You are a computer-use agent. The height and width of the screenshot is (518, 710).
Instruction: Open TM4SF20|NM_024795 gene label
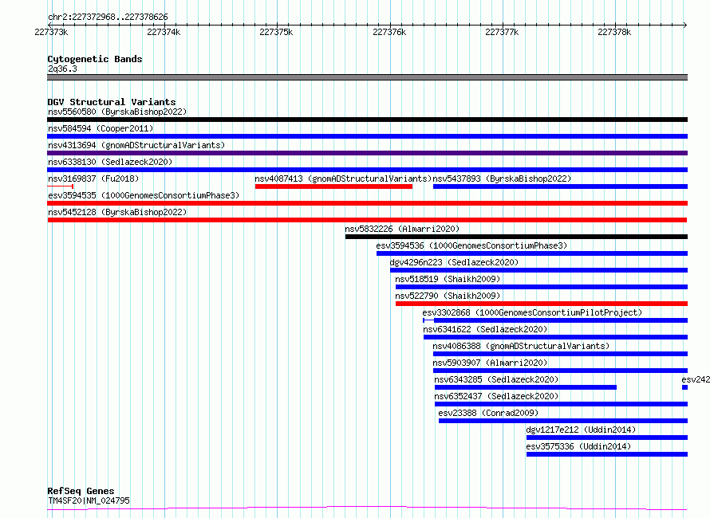pos(89,500)
